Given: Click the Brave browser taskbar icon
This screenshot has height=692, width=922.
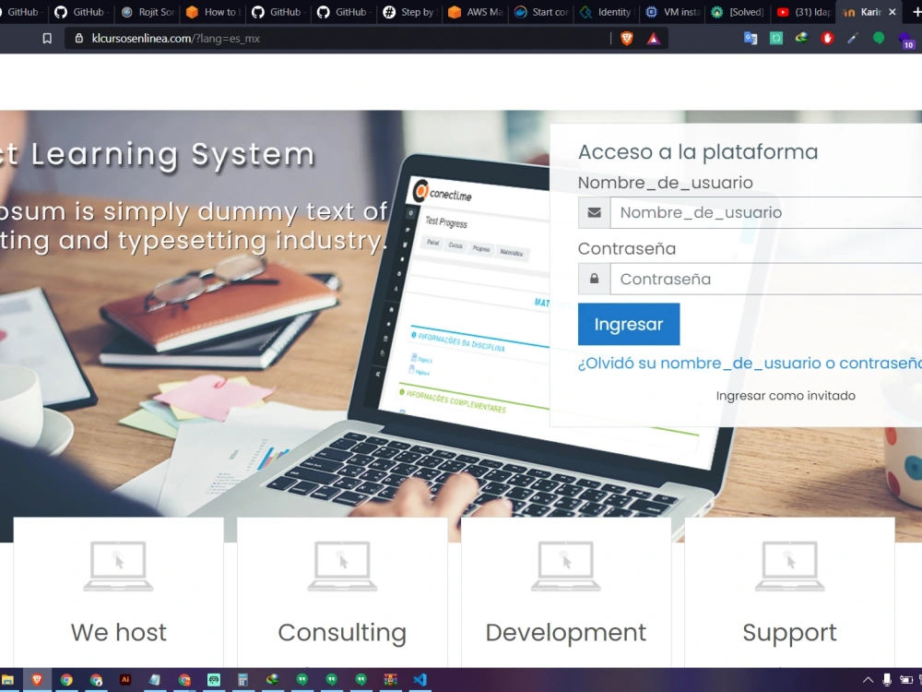Looking at the screenshot, I should tap(37, 680).
